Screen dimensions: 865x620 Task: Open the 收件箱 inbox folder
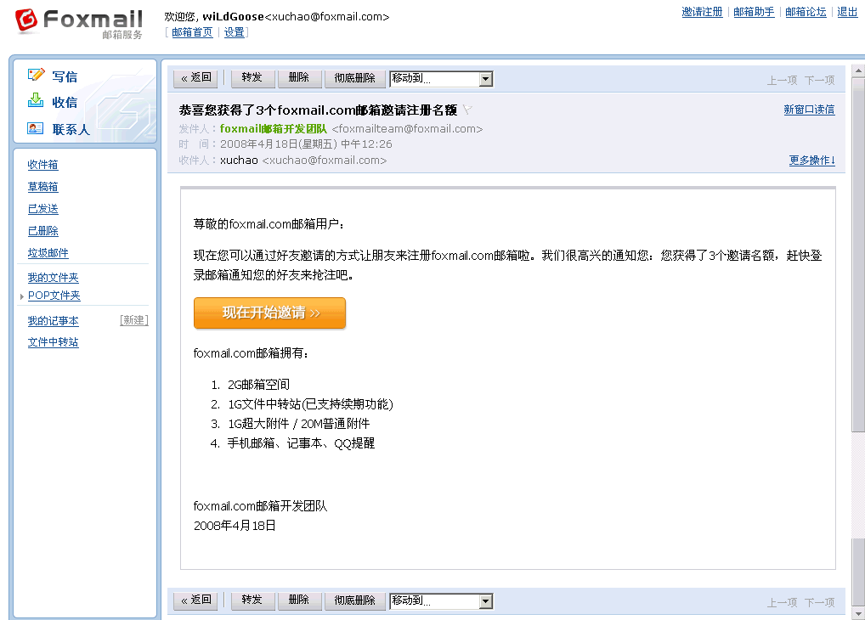[43, 165]
